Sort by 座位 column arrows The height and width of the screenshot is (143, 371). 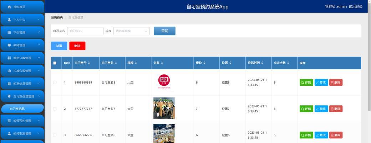204,63
